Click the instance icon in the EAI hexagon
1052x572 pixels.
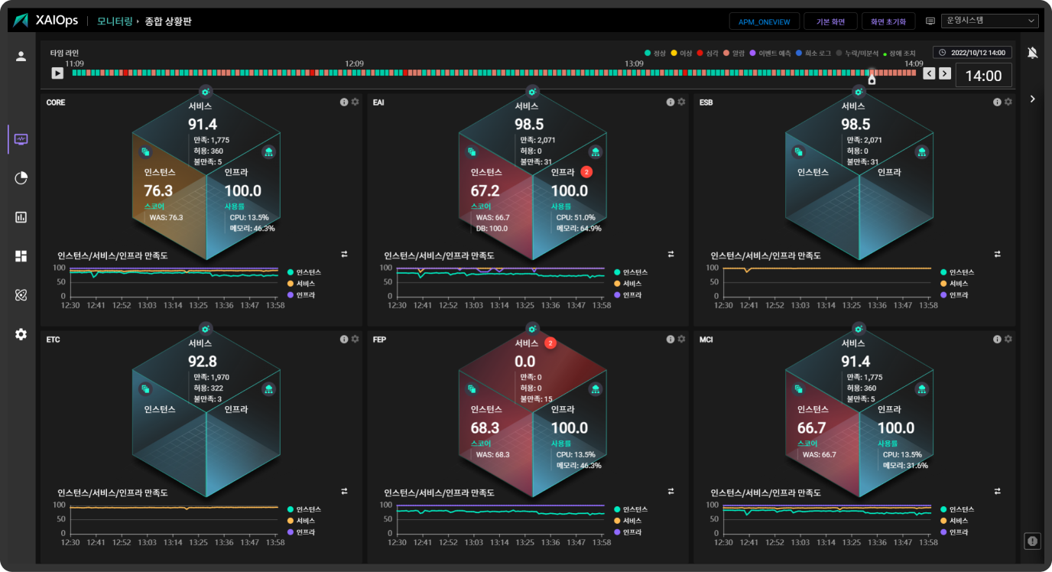point(472,152)
